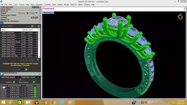Open File Explorer from taskbar
This screenshot has height=105, width=187.
(x=28, y=103)
